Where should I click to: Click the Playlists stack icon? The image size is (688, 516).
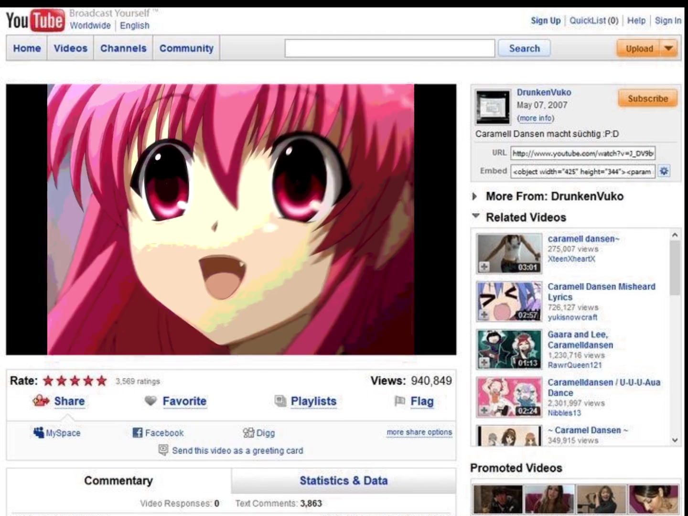coord(280,401)
